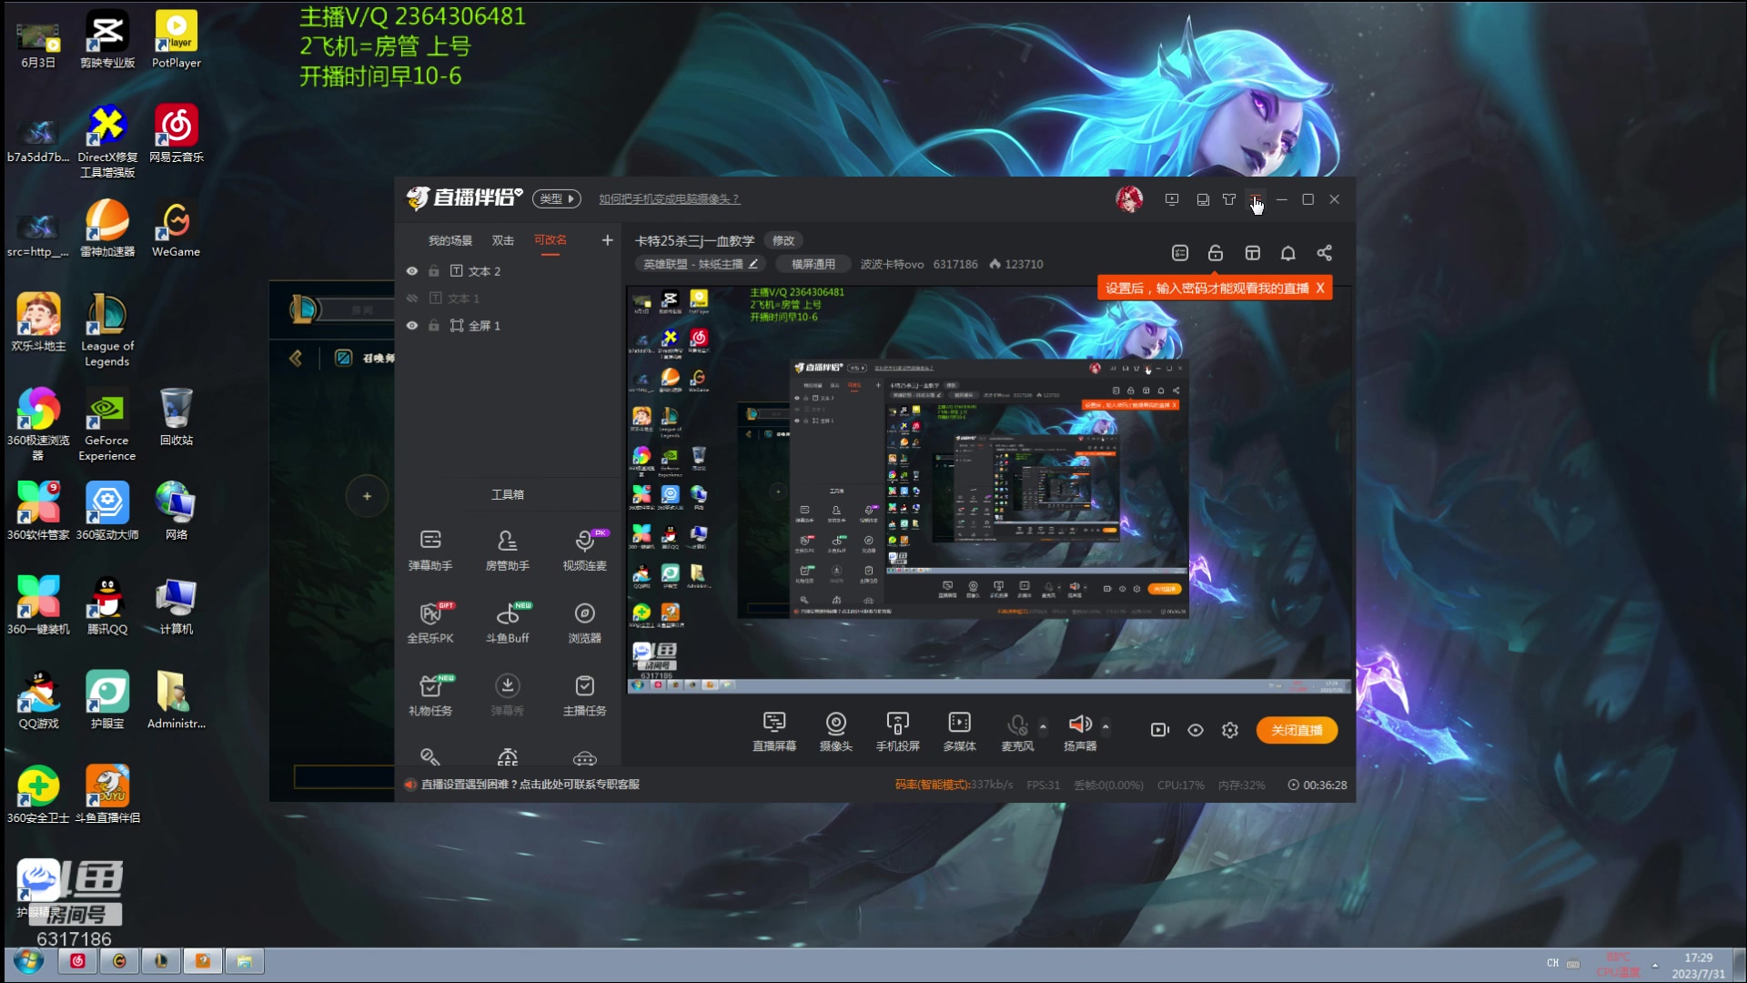Click the stream preview area

pyautogui.click(x=987, y=490)
